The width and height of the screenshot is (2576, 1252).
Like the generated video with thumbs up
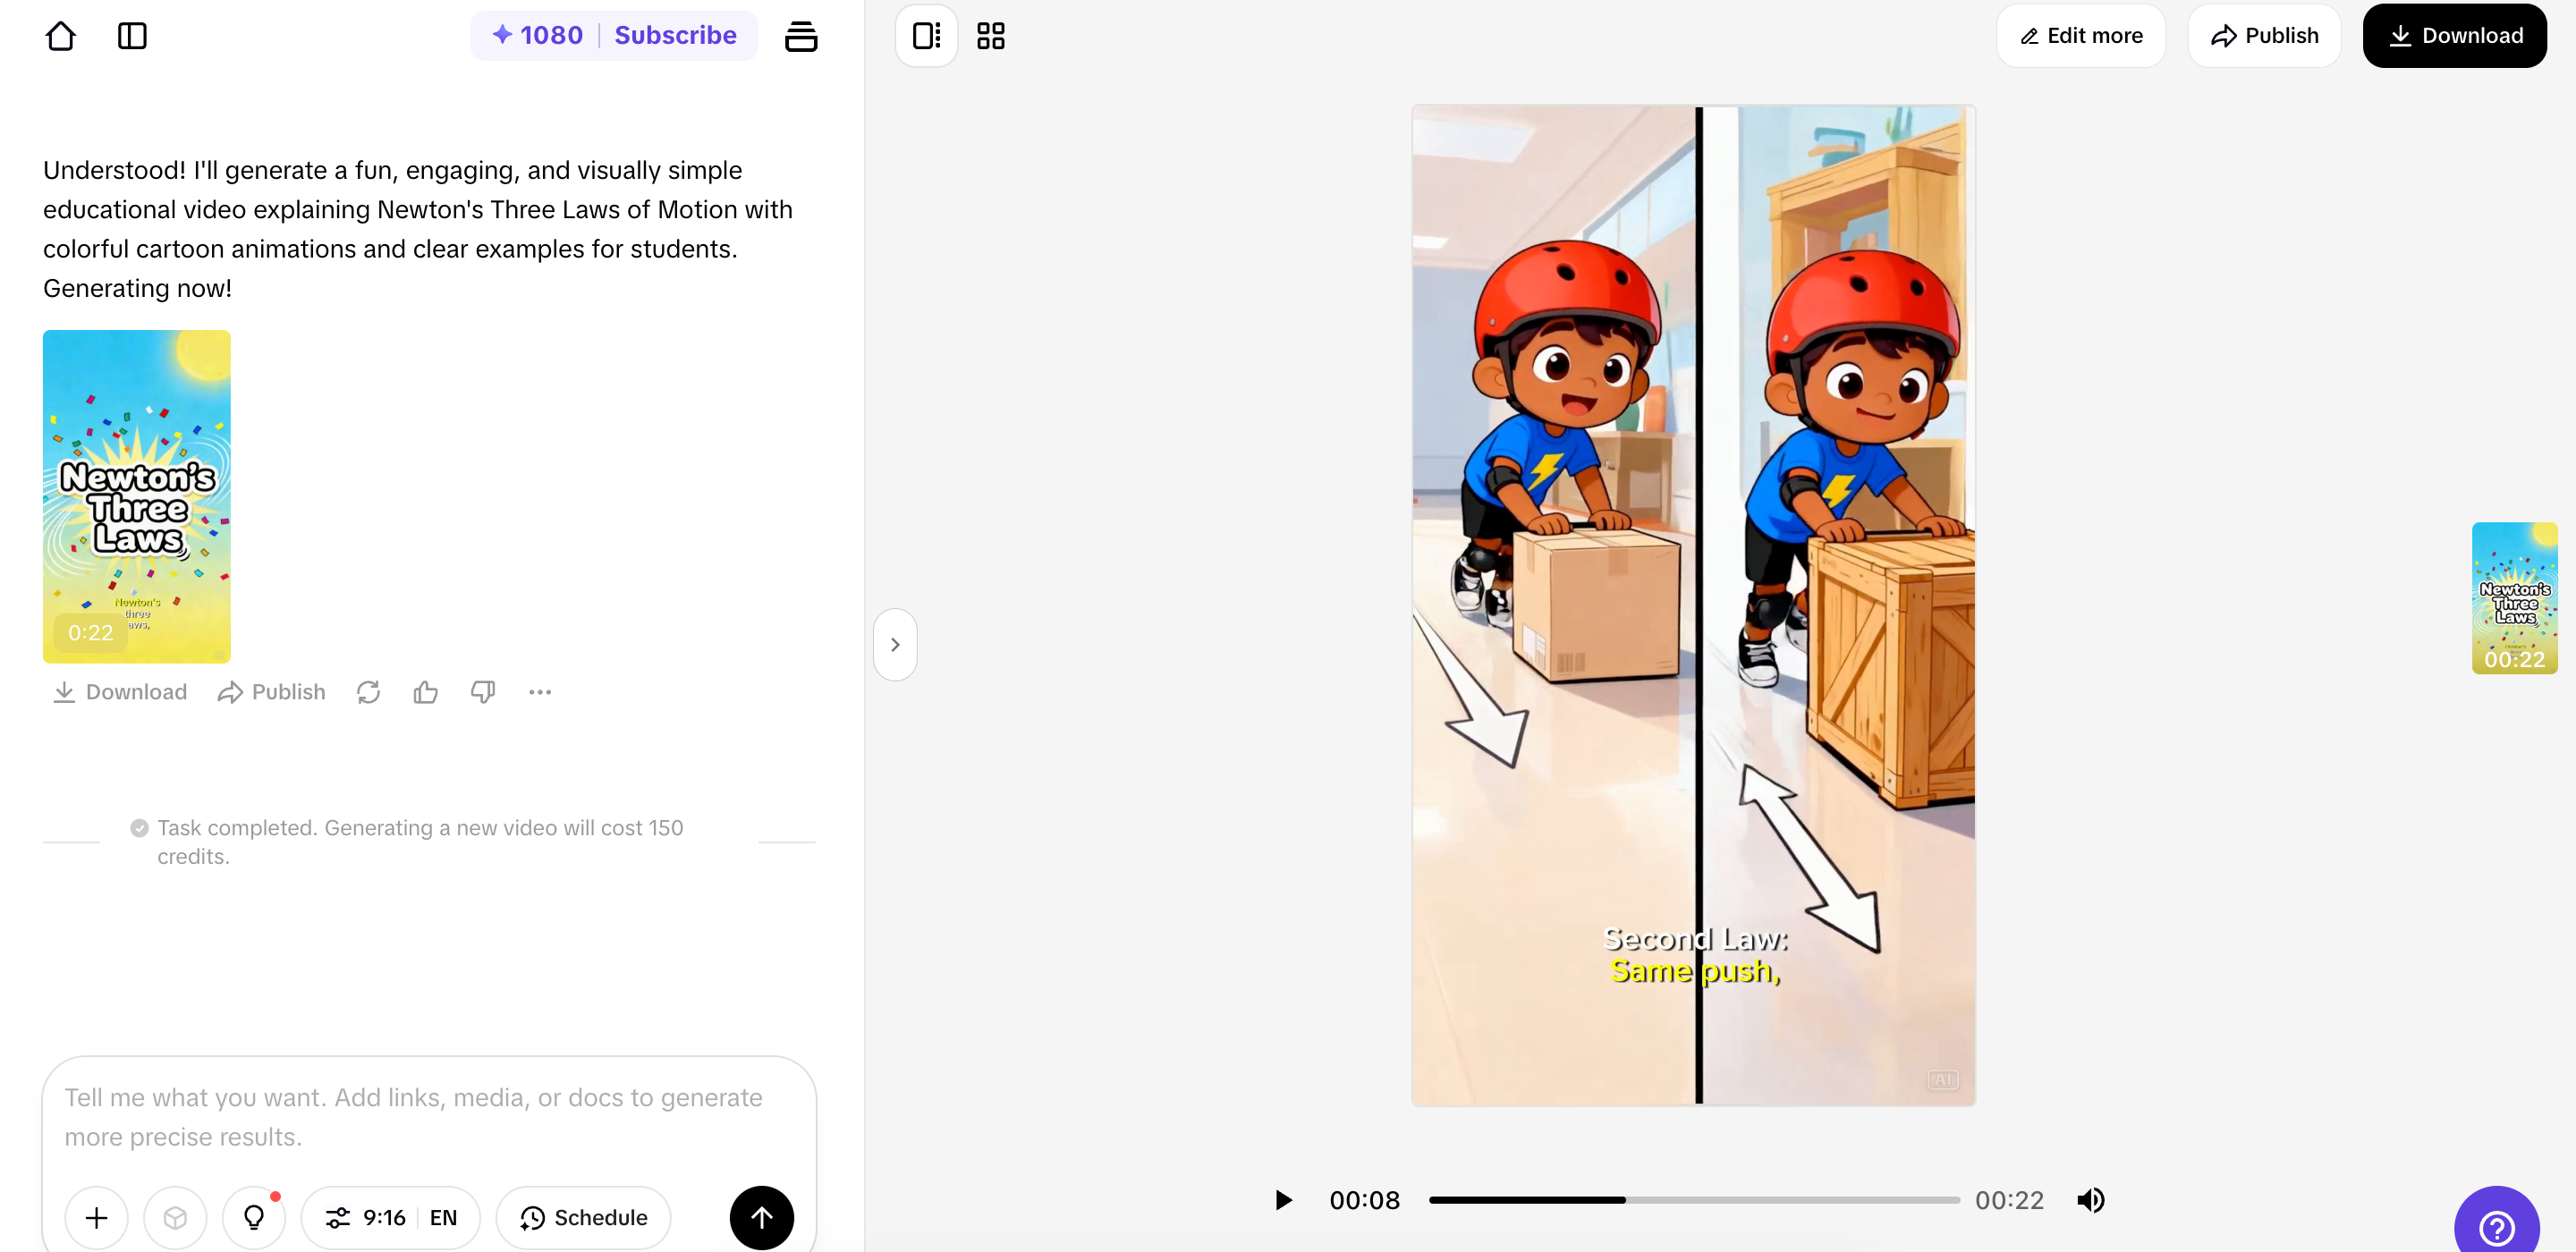point(425,692)
